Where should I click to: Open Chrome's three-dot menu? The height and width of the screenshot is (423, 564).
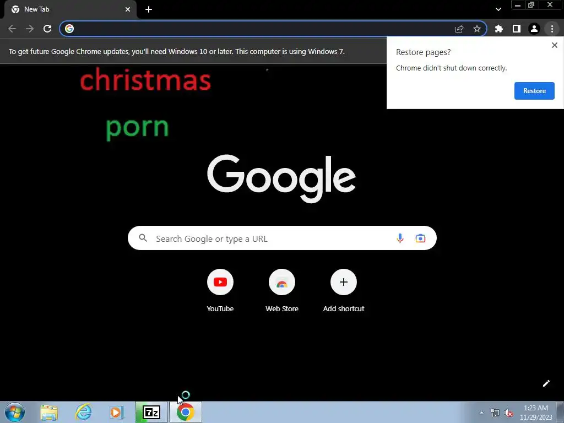coord(552,29)
